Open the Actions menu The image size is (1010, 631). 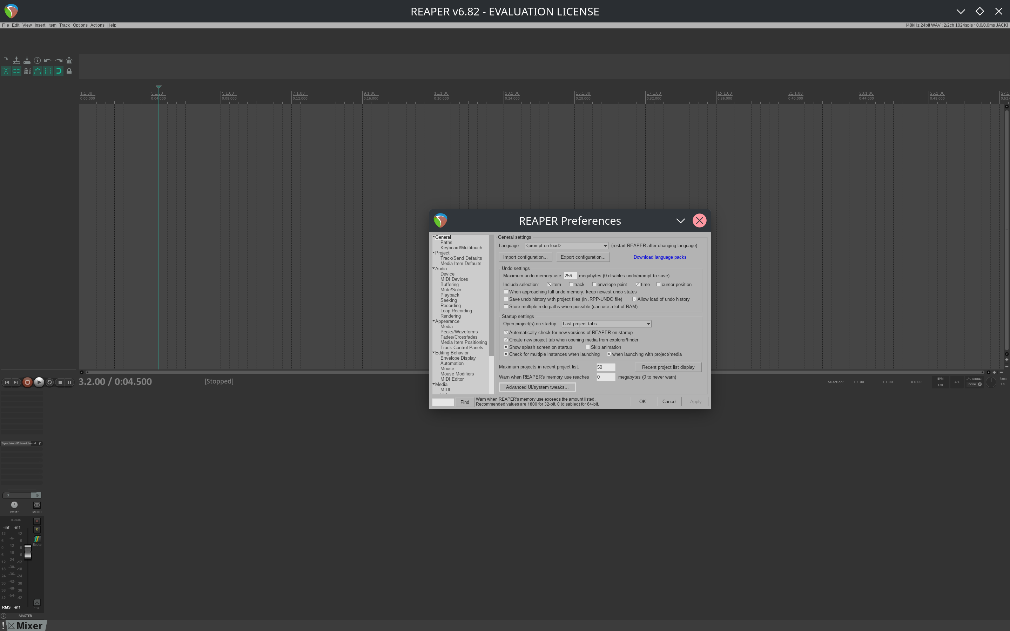pos(97,25)
